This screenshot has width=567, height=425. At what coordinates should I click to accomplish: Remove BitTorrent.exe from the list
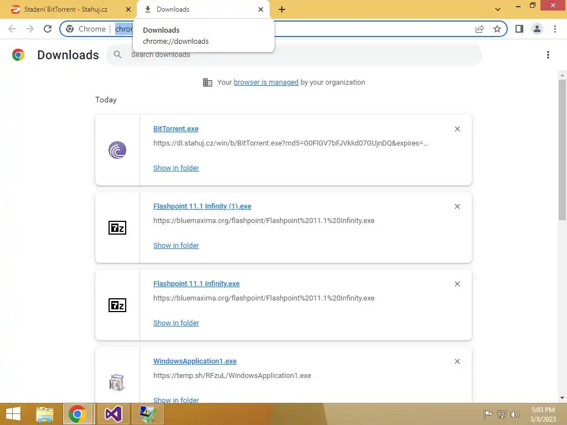tap(457, 129)
